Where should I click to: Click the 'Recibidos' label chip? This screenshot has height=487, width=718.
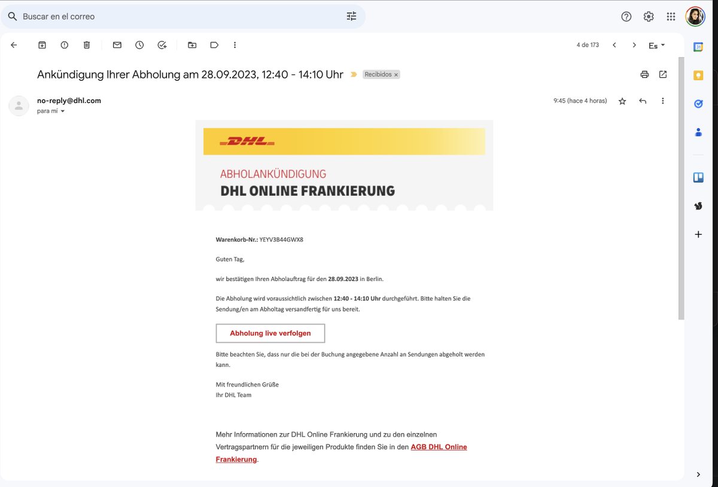(x=378, y=75)
